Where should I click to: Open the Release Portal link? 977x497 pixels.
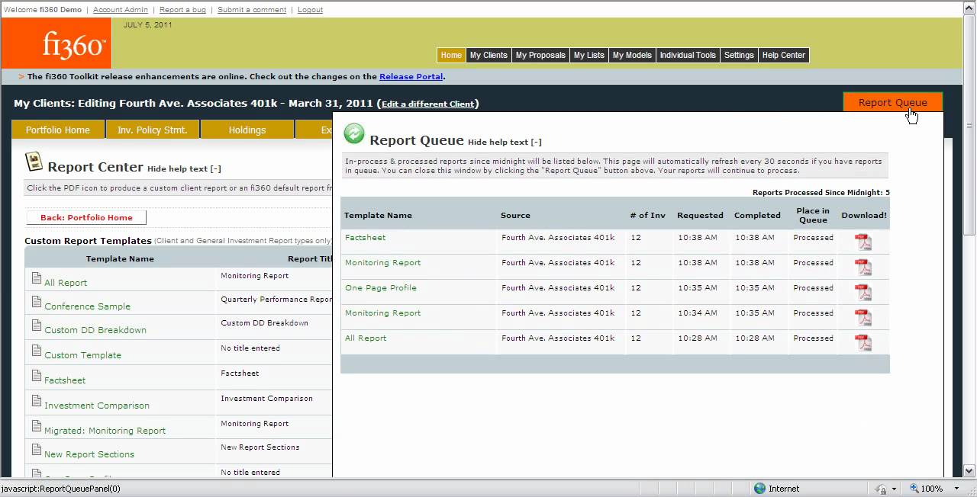411,76
